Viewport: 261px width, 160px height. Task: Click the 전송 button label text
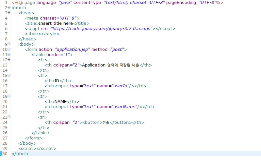point(106,123)
